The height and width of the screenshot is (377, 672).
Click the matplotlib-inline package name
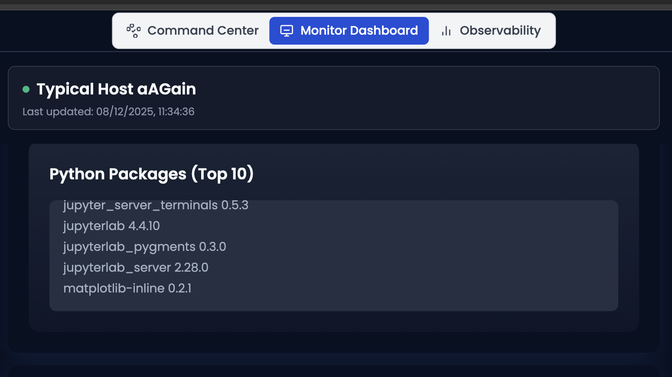click(x=114, y=288)
